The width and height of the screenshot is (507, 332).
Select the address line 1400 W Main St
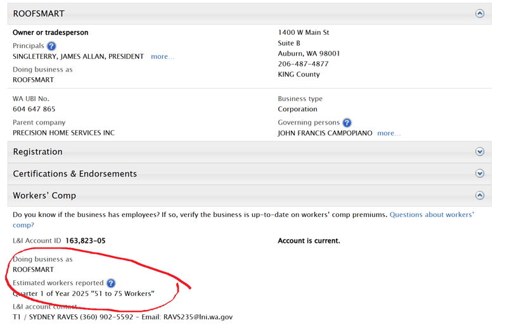click(x=304, y=32)
